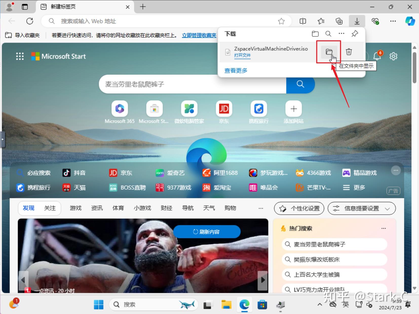Delete the ZspaceVirtualMachineDriver.iso download entry
Image resolution: width=419 pixels, height=314 pixels.
tap(349, 52)
